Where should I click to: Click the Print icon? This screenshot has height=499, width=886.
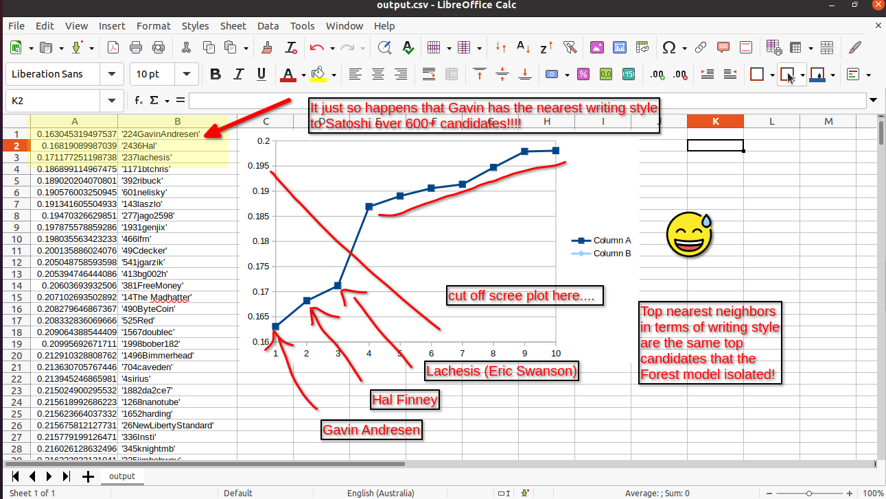click(x=136, y=47)
